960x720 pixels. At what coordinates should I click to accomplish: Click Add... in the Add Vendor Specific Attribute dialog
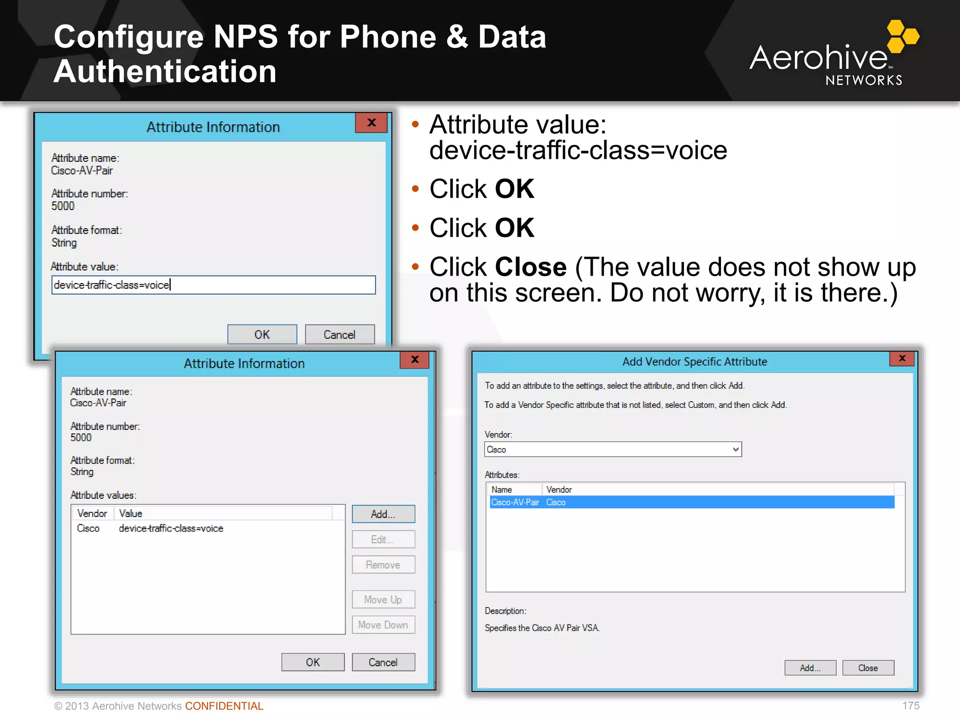pos(810,668)
